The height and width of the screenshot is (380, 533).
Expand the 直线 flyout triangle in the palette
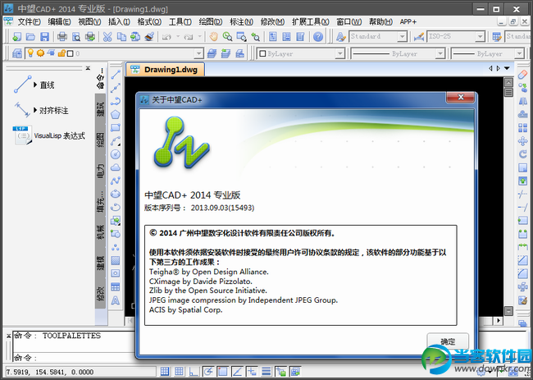[x=35, y=85]
